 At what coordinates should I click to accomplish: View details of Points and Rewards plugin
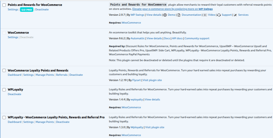point(154,15)
